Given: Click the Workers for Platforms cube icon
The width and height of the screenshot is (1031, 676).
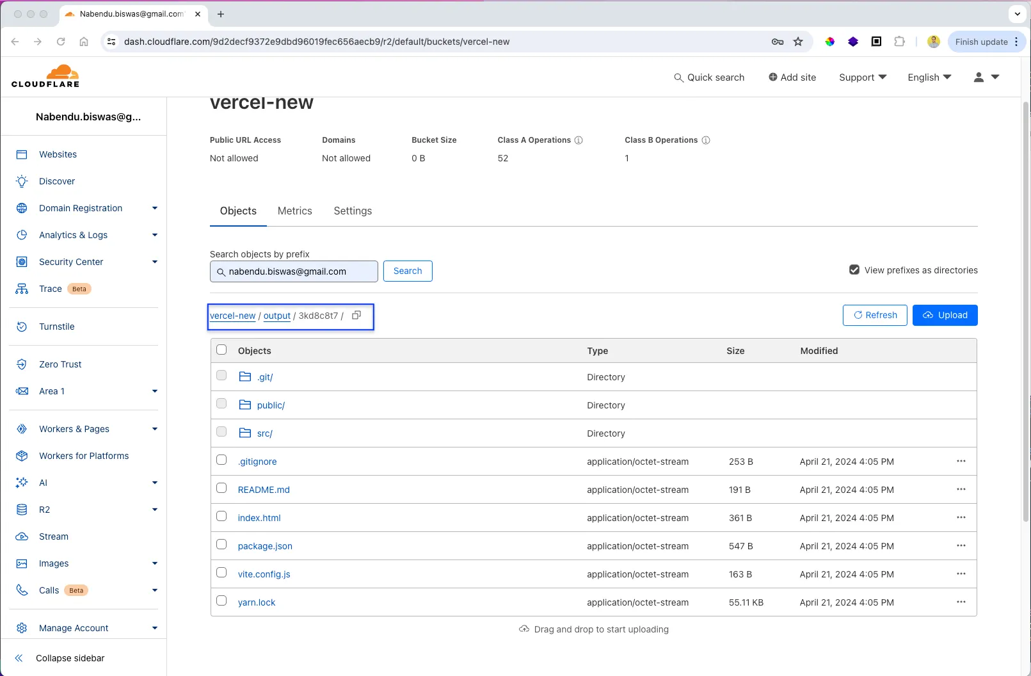Looking at the screenshot, I should [22, 456].
